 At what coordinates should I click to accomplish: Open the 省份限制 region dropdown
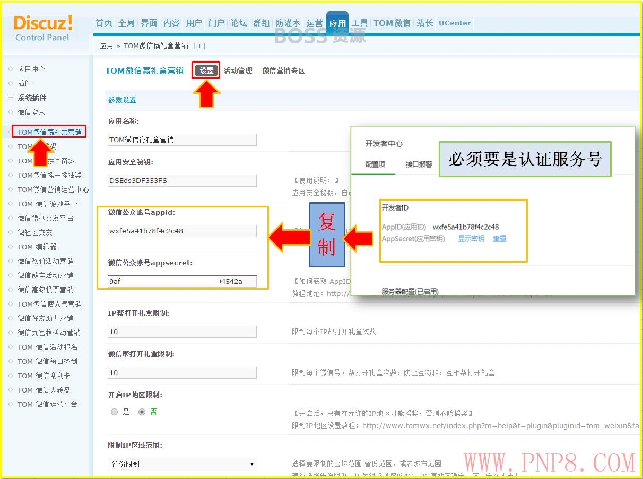point(182,464)
